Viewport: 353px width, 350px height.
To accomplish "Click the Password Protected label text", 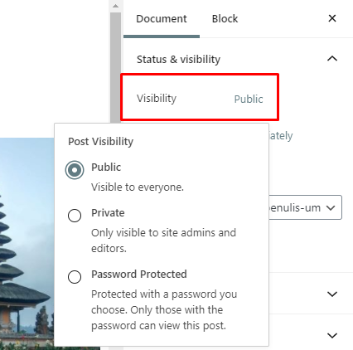I will point(139,275).
